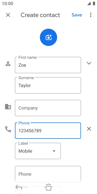Focus the second empty Phone field
The image size is (97, 194).
[48, 174]
